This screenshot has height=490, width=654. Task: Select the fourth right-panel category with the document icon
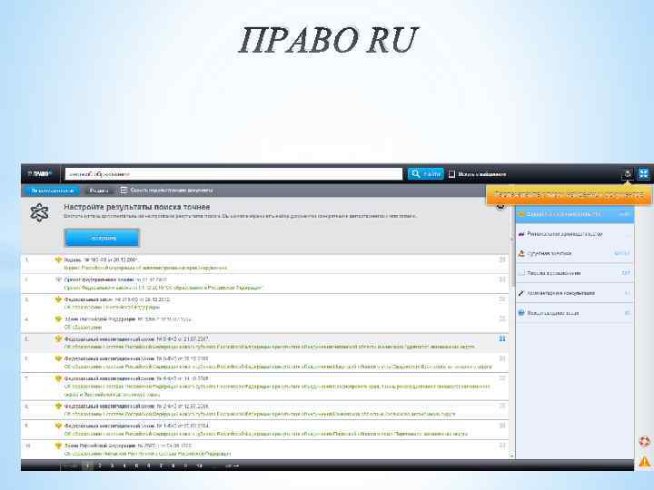pos(575,273)
